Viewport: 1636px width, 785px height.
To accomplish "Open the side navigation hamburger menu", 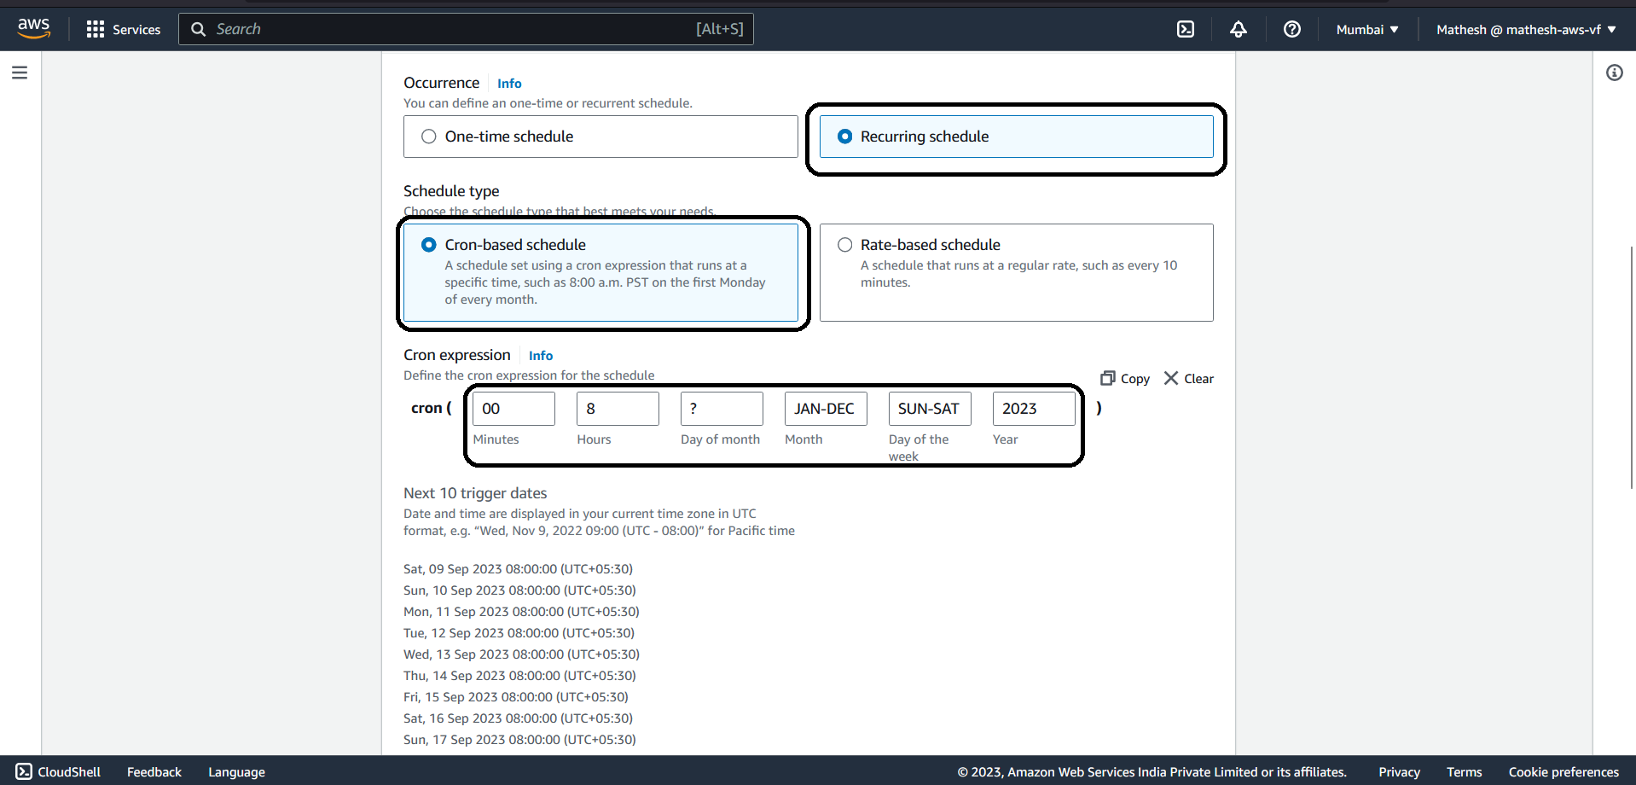I will coord(20,73).
